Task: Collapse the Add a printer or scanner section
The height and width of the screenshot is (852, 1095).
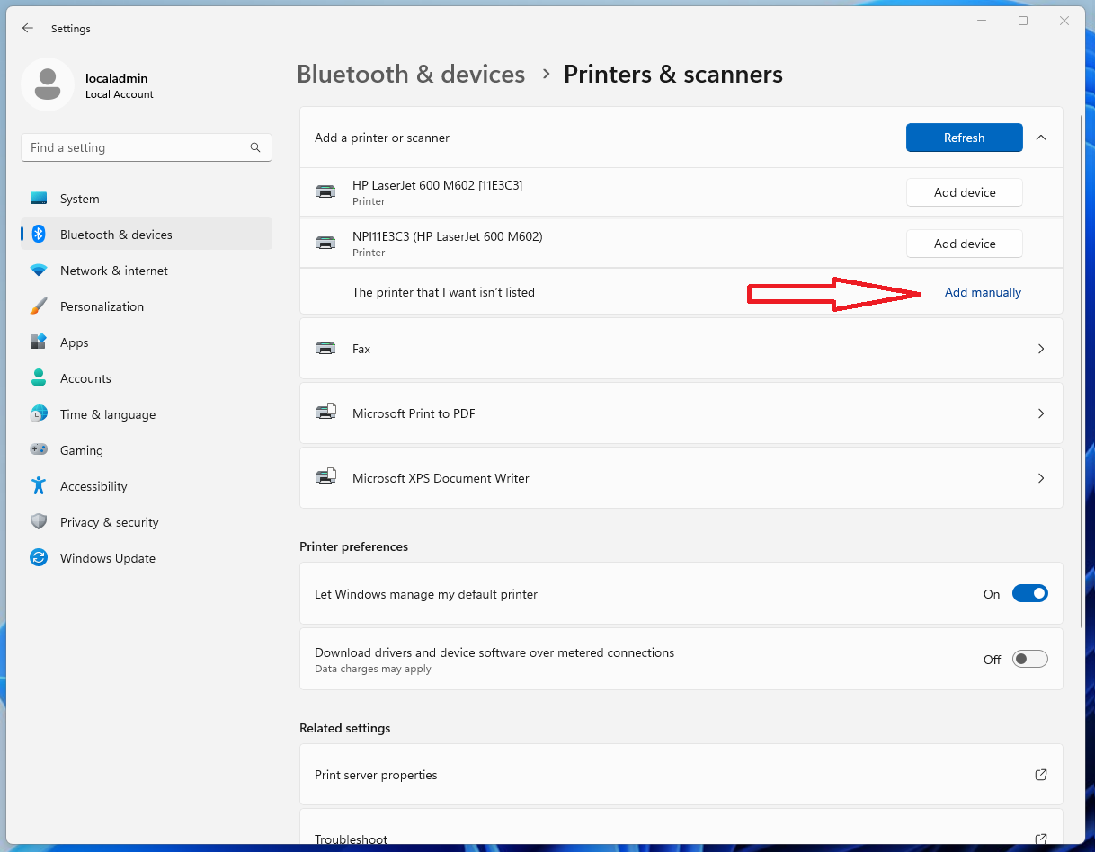Action: (1041, 138)
